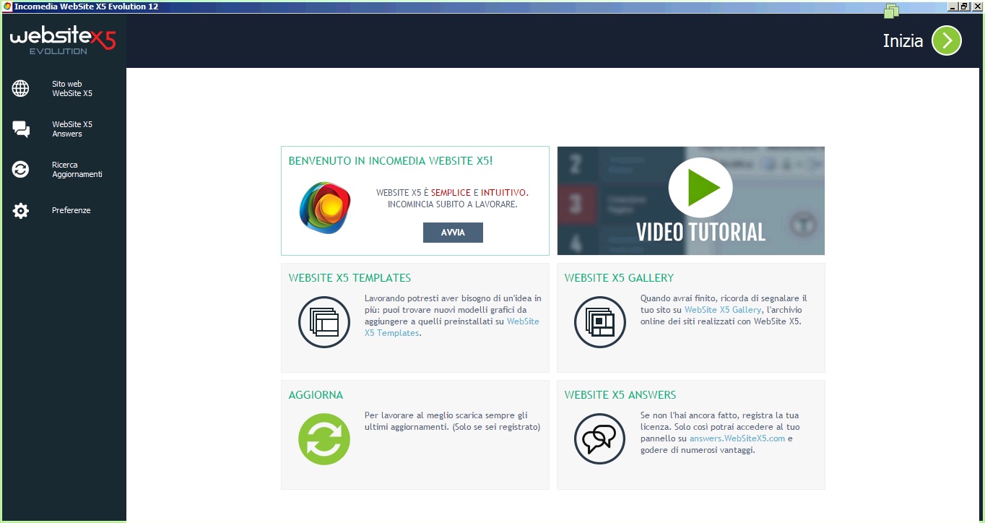Select Preferenze sidebar item
This screenshot has height=523, width=985.
pos(71,210)
